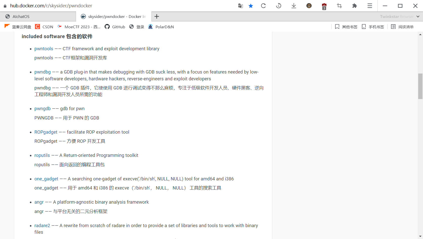The height and width of the screenshot is (239, 423).
Task: Open the downloads arrow icon
Action: point(294,6)
